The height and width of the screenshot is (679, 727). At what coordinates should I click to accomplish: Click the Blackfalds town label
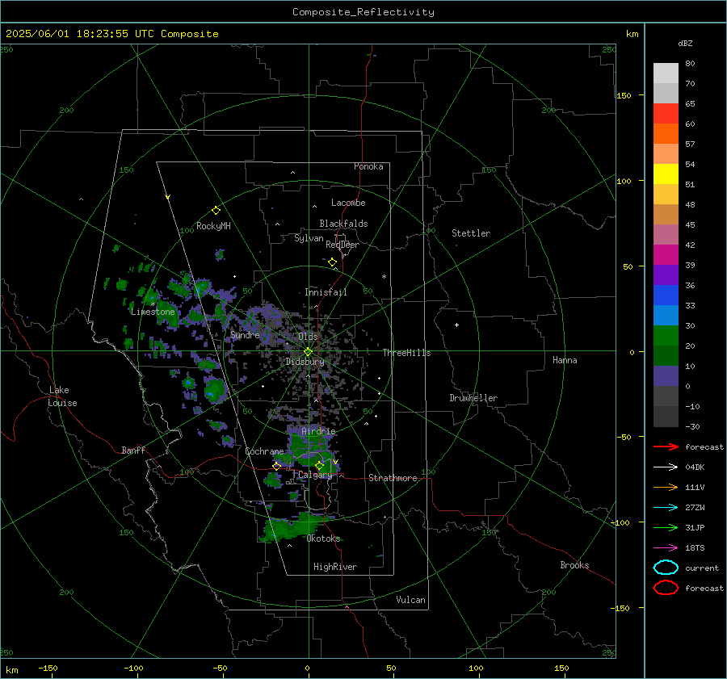point(343,224)
